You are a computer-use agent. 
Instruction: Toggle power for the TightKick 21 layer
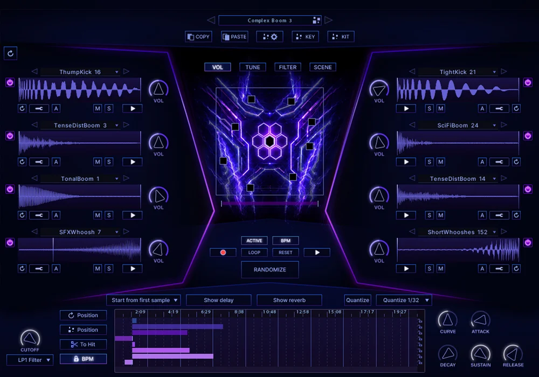point(528,82)
